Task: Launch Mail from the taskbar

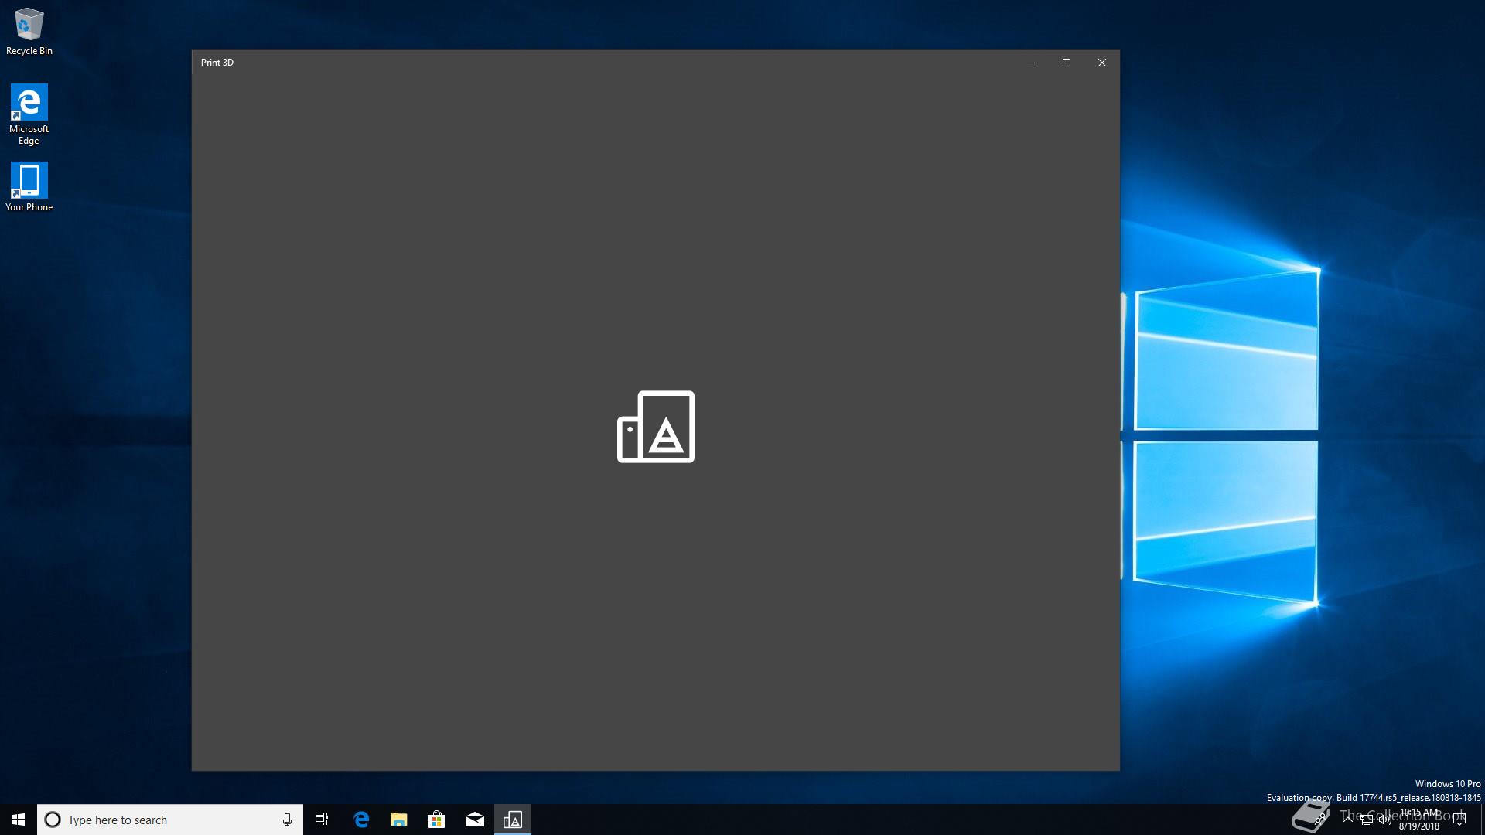Action: click(474, 820)
